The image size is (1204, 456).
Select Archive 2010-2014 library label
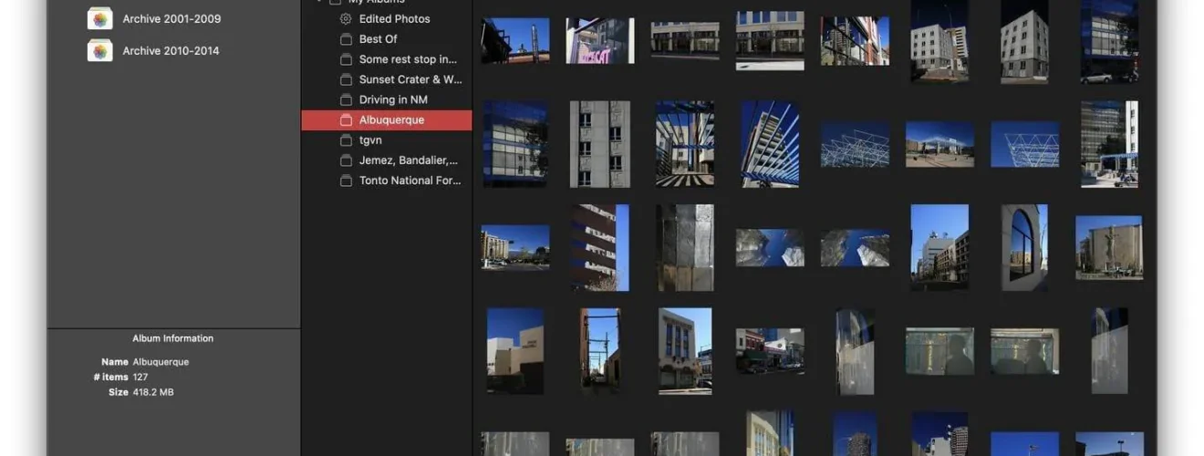(171, 51)
